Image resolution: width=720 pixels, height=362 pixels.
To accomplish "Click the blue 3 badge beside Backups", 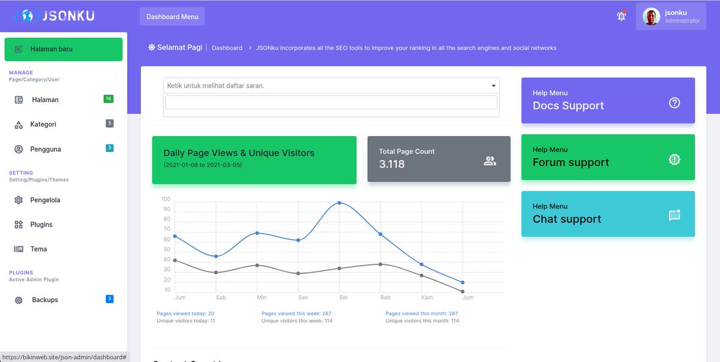I will [109, 299].
